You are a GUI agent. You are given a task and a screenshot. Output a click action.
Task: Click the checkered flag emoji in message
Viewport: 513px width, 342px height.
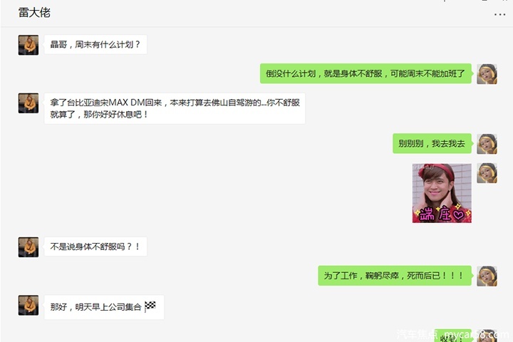150,306
